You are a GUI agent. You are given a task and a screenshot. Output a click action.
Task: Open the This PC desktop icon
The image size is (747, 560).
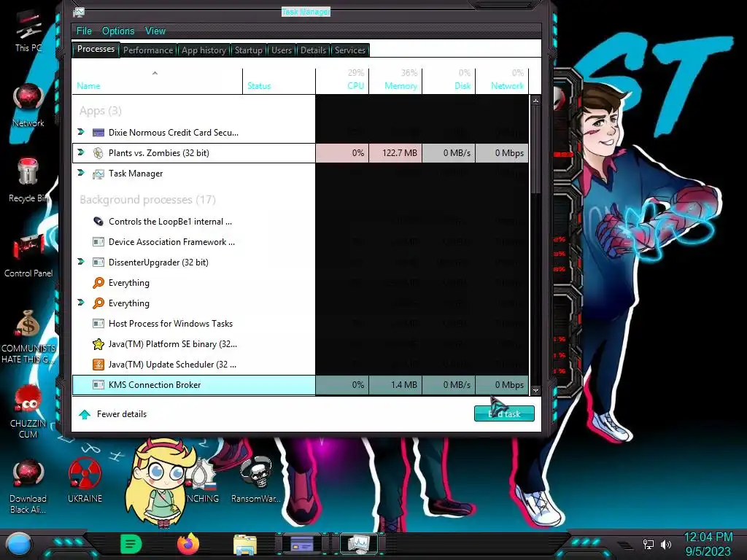[x=28, y=31]
